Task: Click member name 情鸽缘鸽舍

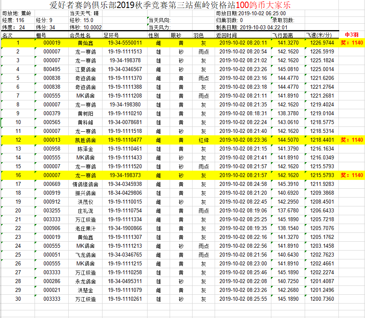Action: [86, 184]
